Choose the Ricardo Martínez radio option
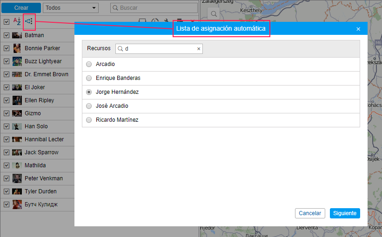Screen dimensions: 382x237 (89, 120)
